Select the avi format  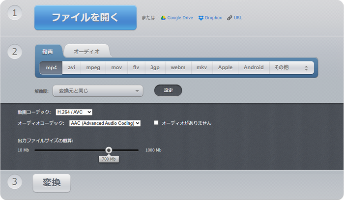pyautogui.click(x=72, y=67)
